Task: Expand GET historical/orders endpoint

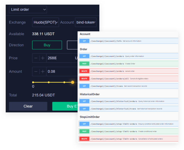Action: 128,101
